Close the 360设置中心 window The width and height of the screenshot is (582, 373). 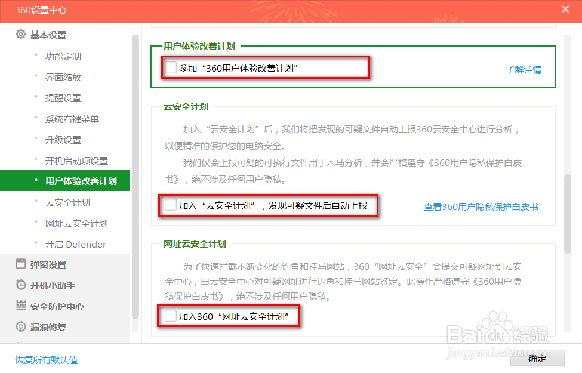coord(565,10)
